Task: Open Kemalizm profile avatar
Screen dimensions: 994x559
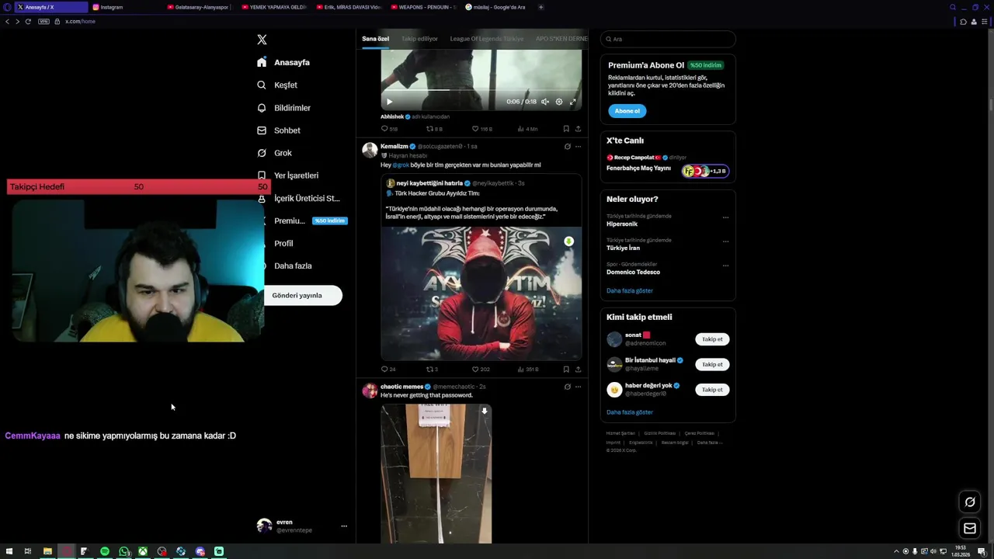Action: pos(370,150)
